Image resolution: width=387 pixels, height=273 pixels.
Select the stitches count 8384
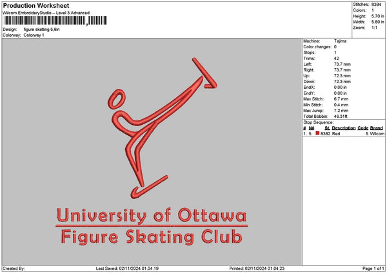[x=377, y=5]
